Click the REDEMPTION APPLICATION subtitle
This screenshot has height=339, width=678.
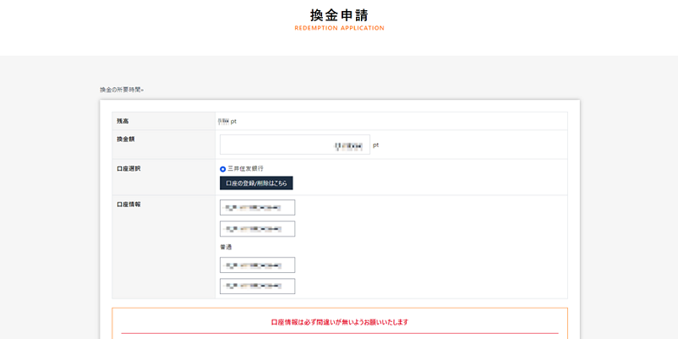tap(340, 28)
